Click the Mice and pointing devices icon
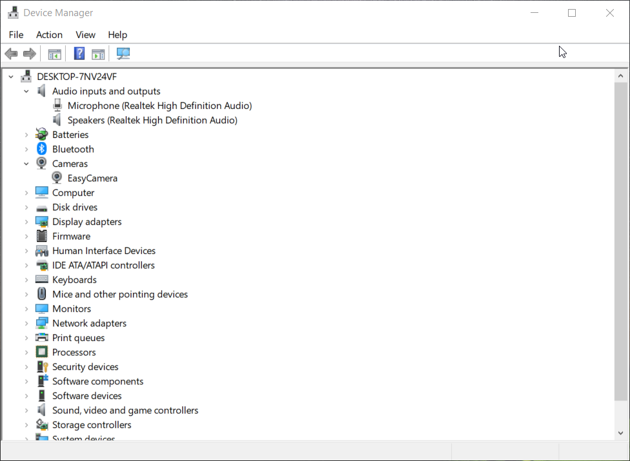Image resolution: width=630 pixels, height=461 pixels. click(42, 294)
